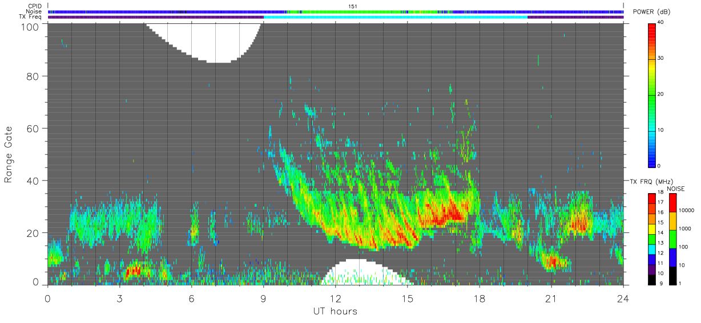Click the rainbow power color bar

(x=652, y=95)
